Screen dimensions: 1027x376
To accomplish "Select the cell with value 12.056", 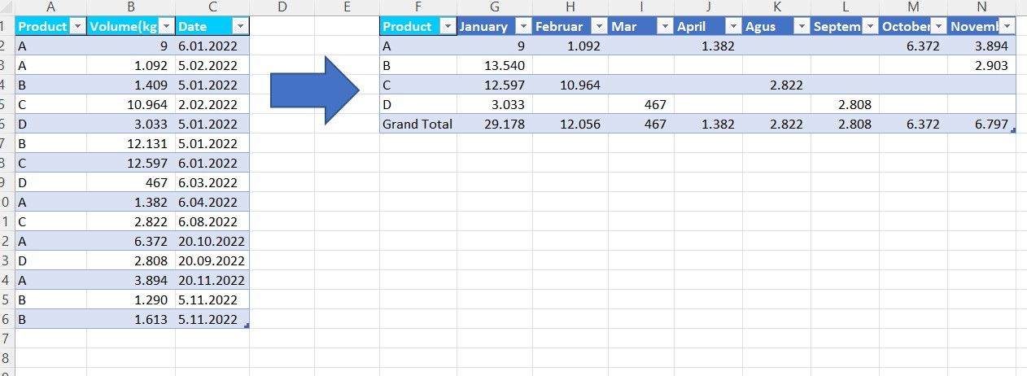I will coord(570,125).
